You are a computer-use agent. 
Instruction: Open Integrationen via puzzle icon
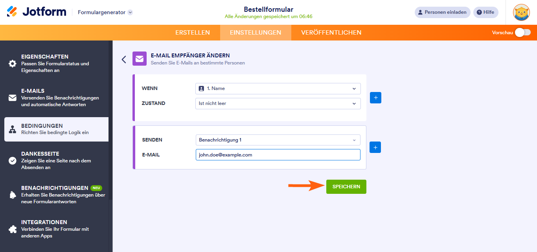pyautogui.click(x=13, y=229)
